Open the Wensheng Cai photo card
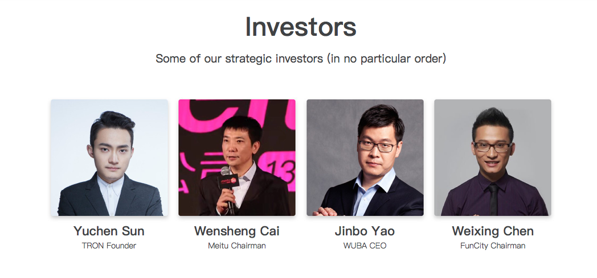597x278 pixels. coord(236,157)
